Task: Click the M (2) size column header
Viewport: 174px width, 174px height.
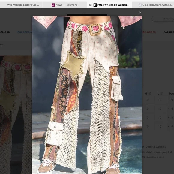Action: (x=148, y=94)
